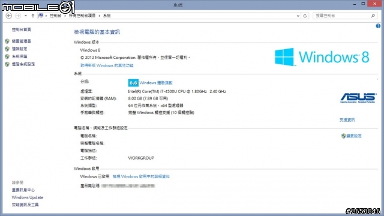Close the 系統 window
This screenshot has width=384, height=216.
374,4
